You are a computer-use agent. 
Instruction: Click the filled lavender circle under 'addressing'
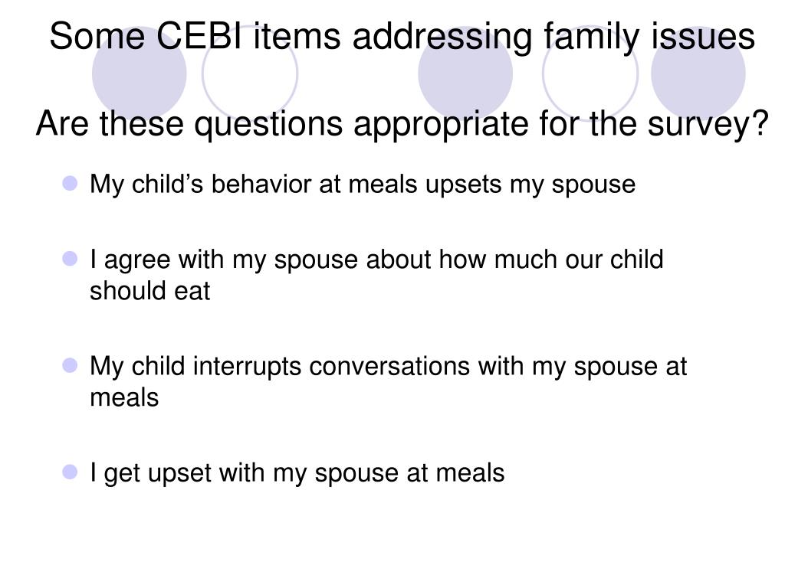pos(465,73)
